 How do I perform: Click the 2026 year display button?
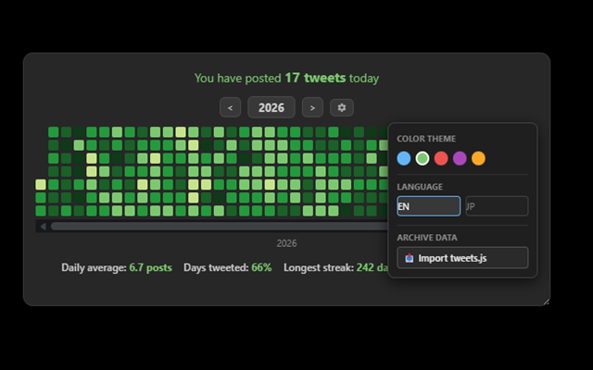(x=271, y=107)
